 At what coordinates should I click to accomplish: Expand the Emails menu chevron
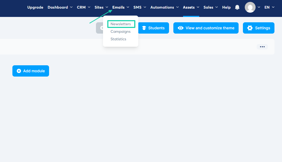128,7
